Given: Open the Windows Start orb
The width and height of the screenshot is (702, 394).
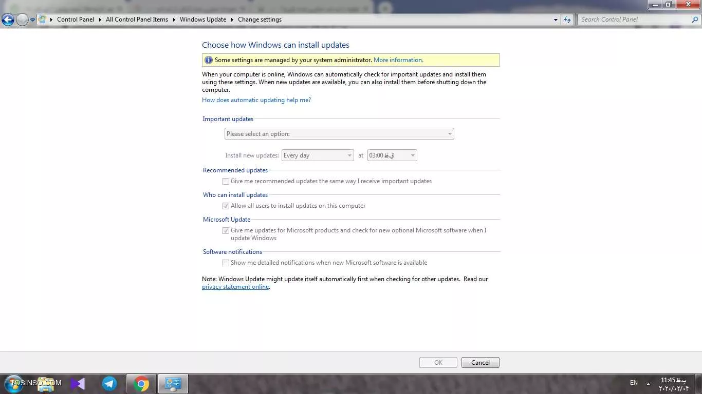Looking at the screenshot, I should click(14, 383).
